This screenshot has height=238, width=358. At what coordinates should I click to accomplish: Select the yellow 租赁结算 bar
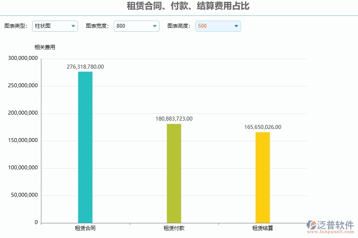point(263,177)
